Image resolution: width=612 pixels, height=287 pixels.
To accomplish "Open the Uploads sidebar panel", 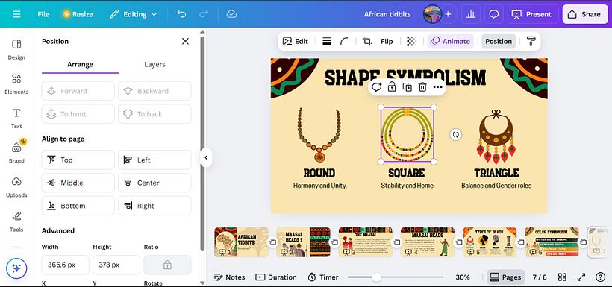I will point(16,187).
